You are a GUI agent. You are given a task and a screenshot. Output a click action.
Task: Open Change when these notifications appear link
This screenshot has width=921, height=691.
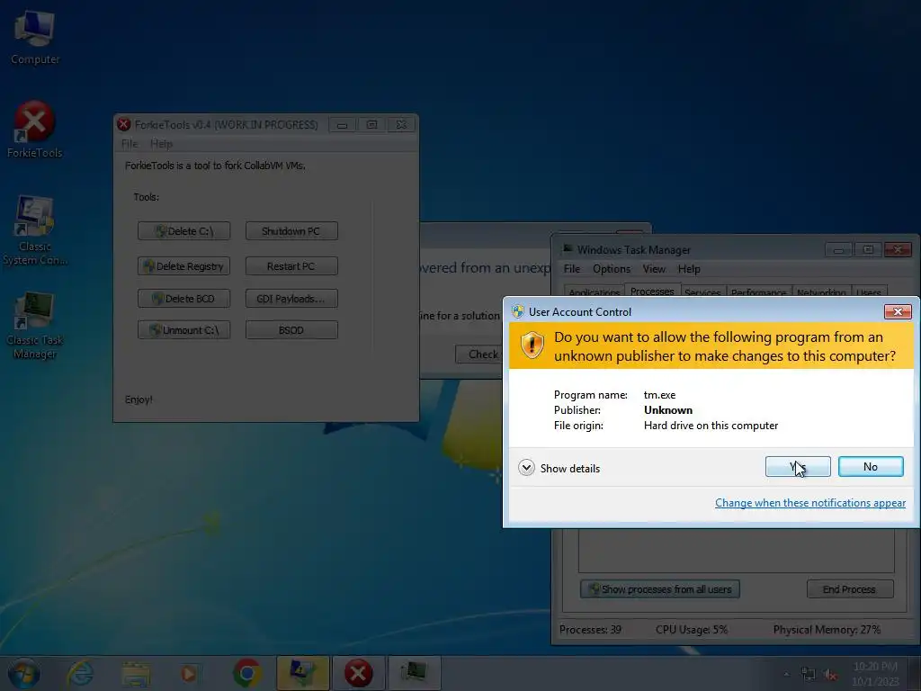click(x=810, y=503)
